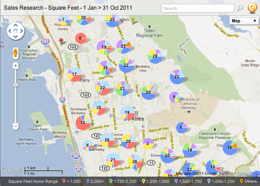This screenshot has width=260, height=186.
Task: Click the magnifier search icon
Action: (x=240, y=8)
